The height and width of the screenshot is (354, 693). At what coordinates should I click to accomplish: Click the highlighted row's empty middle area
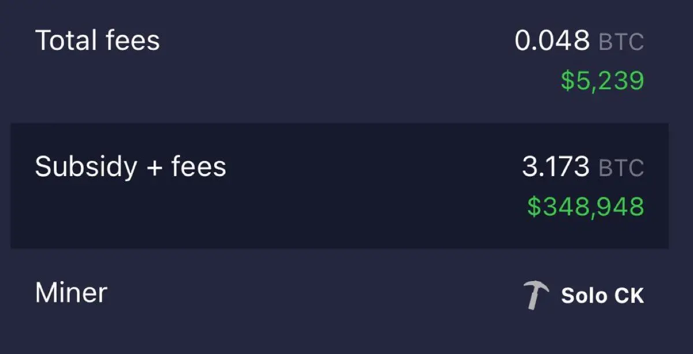[x=370, y=186]
